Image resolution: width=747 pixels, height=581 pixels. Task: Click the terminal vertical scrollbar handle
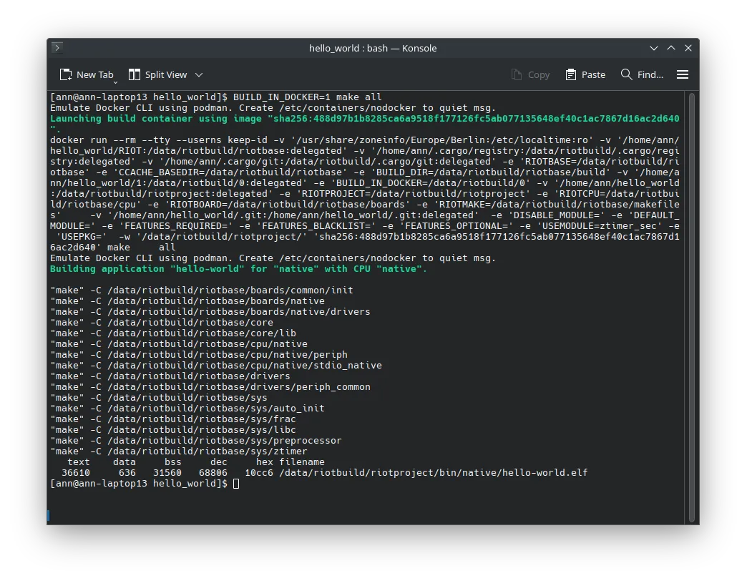coord(690,306)
